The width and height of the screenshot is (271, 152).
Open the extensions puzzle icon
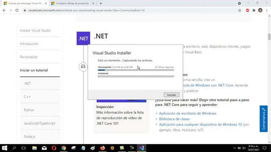pyautogui.click(x=254, y=10)
